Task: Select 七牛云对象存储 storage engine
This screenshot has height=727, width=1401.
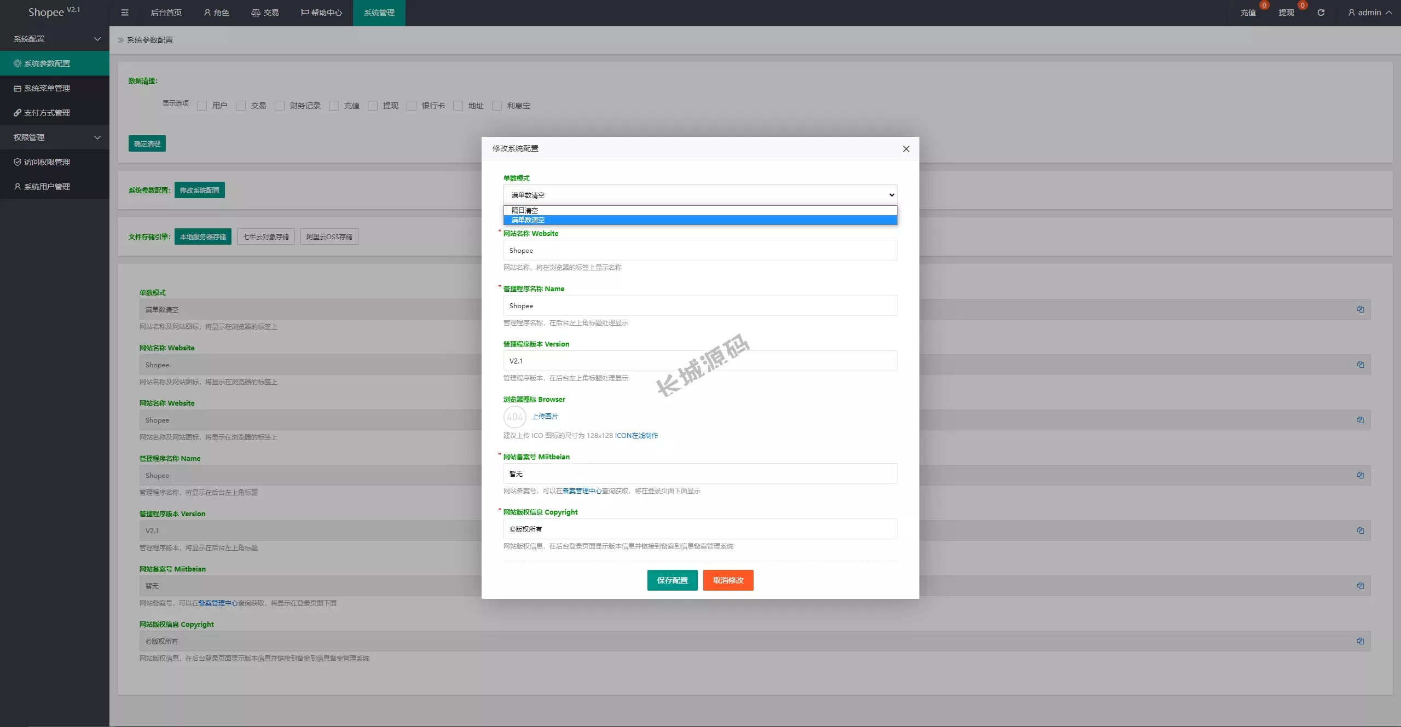Action: pyautogui.click(x=266, y=236)
